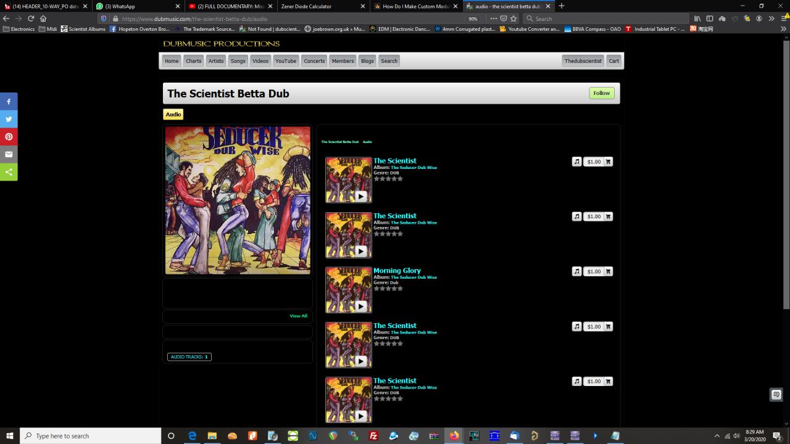
Task: Show more bookmarks with the bookmarks-bar chevron
Action: pyautogui.click(x=784, y=28)
